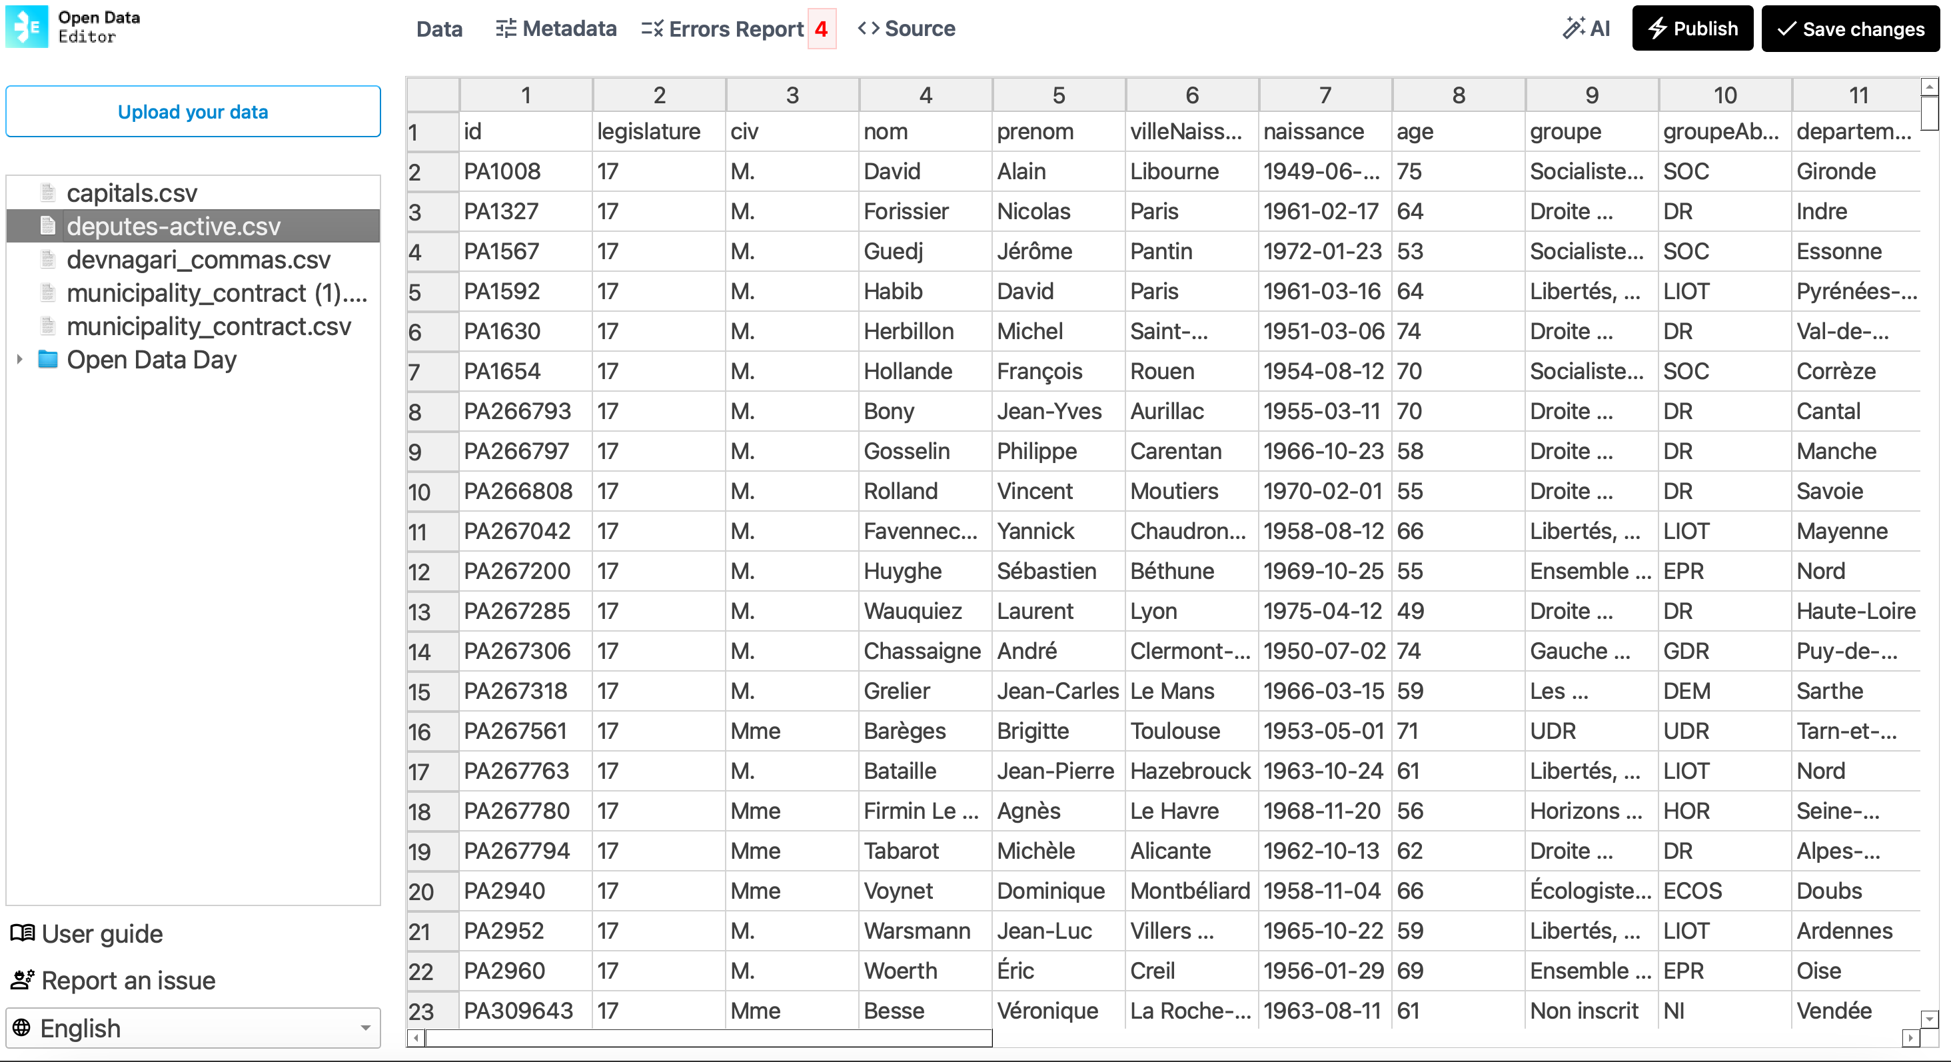Click the scroll right arrow of the table
1951x1062 pixels.
pyautogui.click(x=1911, y=1038)
